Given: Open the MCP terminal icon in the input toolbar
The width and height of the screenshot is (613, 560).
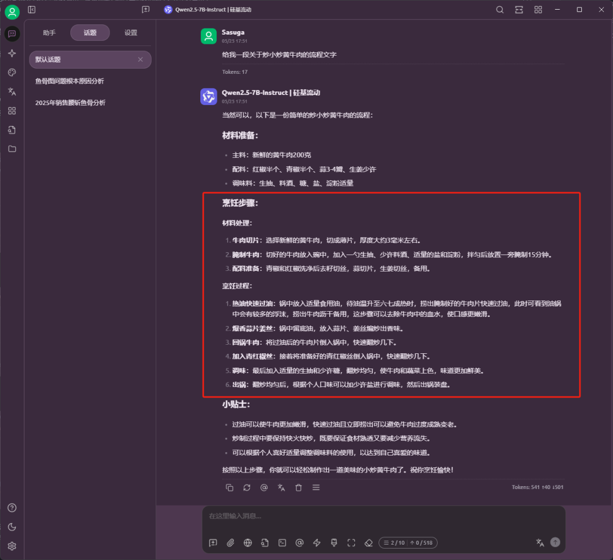Looking at the screenshot, I should pyautogui.click(x=282, y=543).
